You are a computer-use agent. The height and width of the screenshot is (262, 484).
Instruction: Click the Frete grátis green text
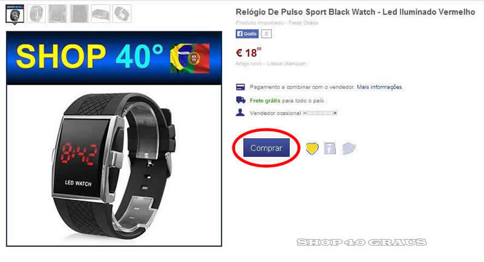tap(265, 101)
